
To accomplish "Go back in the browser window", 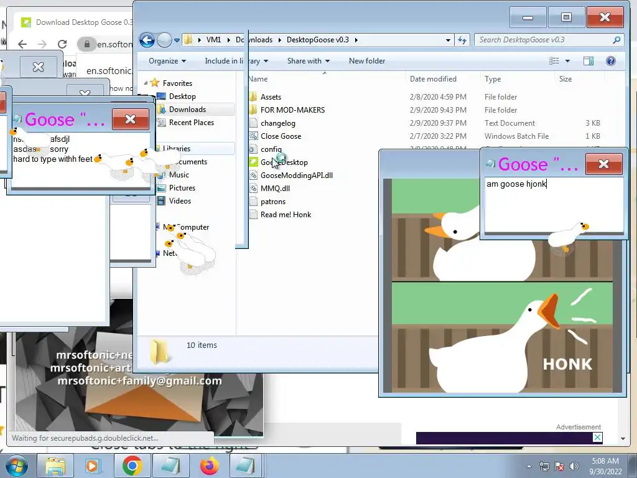I will 22,44.
